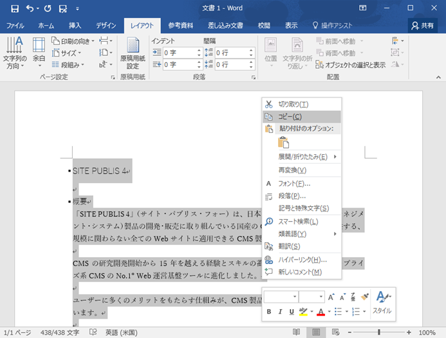
Task: Choose スマート検索(L) in context menu
Action: click(x=301, y=222)
